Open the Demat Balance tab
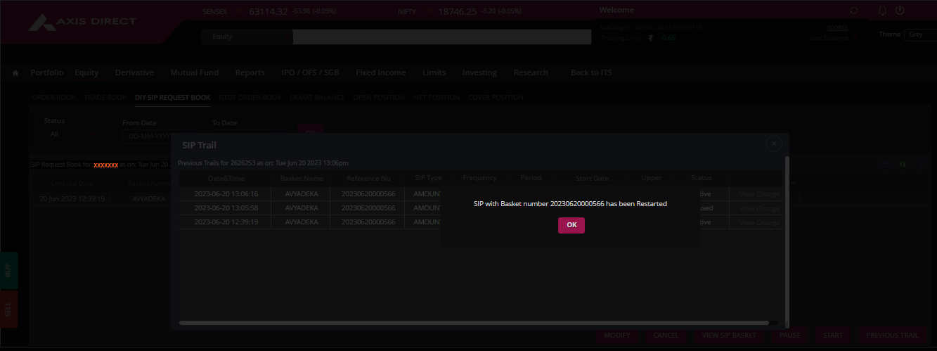 point(317,98)
